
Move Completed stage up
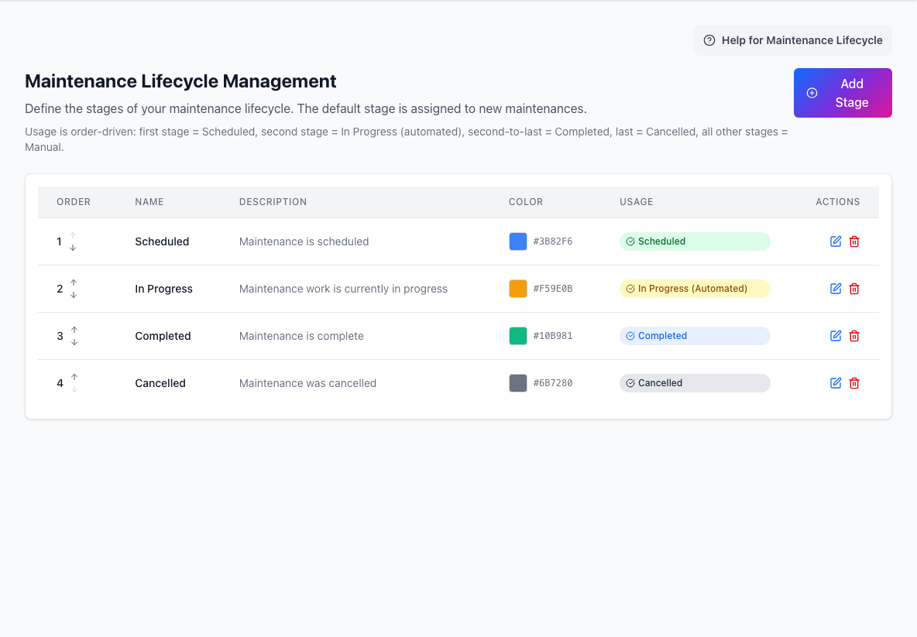(74, 330)
